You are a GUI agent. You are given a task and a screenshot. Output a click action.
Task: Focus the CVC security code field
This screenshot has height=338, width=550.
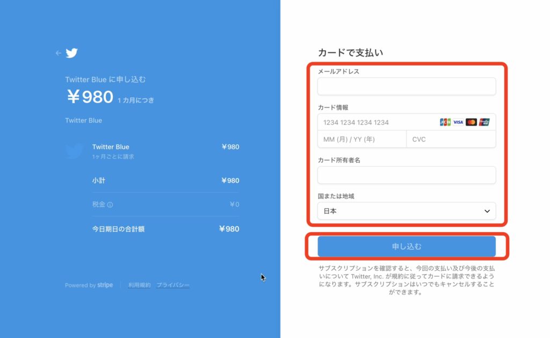click(451, 139)
